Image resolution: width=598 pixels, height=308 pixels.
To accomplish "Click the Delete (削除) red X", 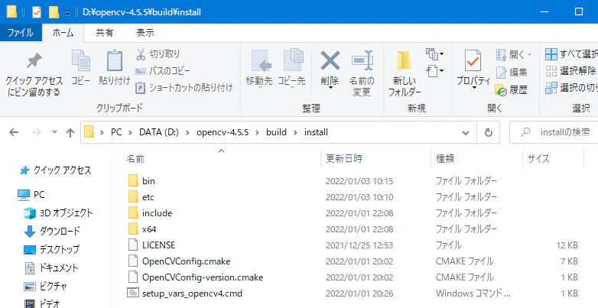I will pos(330,61).
